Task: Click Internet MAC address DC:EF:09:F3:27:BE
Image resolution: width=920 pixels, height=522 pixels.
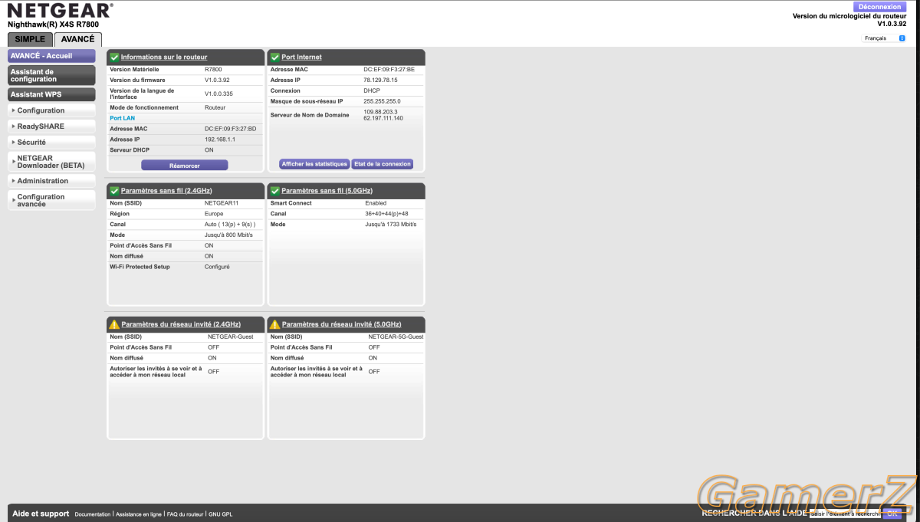Action: tap(389, 69)
